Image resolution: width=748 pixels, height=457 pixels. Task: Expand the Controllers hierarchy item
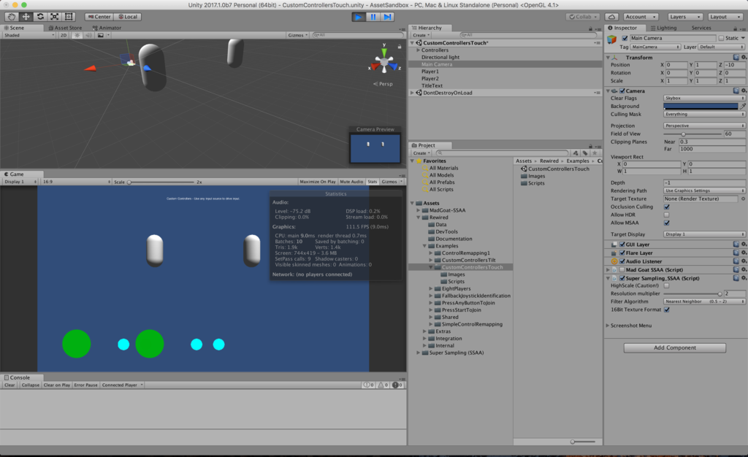click(419, 50)
